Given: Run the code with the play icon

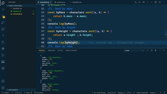Looking at the screenshot, I should click(x=140, y=2).
